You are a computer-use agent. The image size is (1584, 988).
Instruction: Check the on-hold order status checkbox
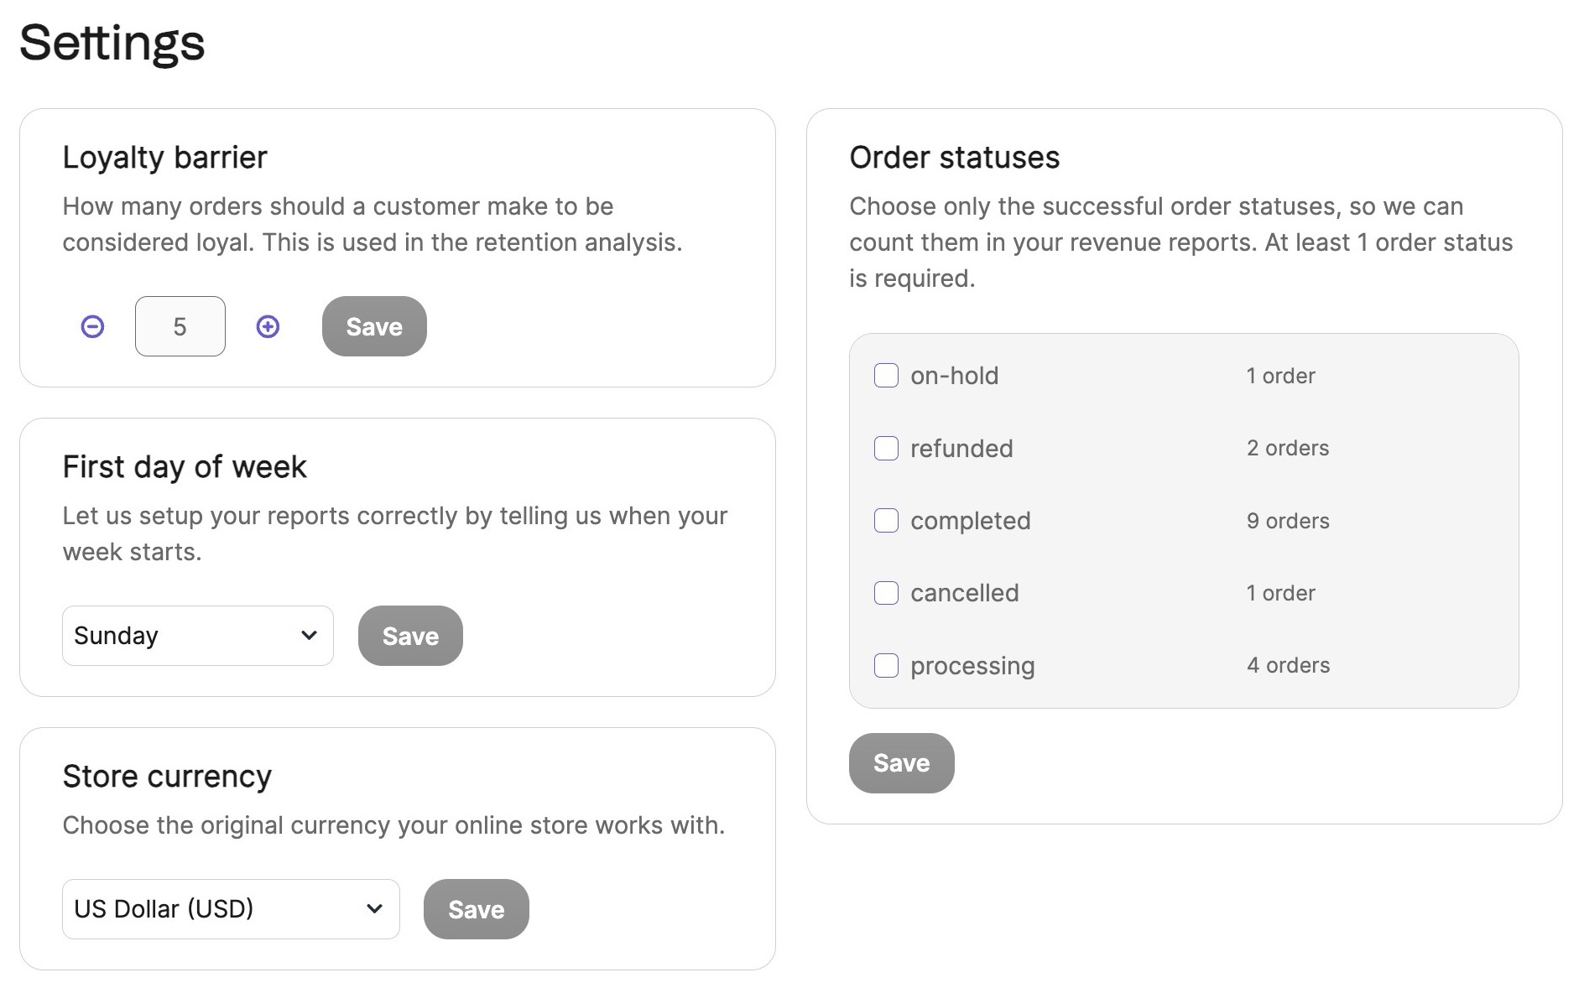click(886, 376)
